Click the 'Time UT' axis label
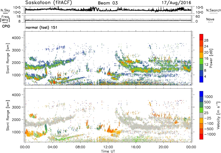Viewport: 221px width, 153px height. pos(108,151)
